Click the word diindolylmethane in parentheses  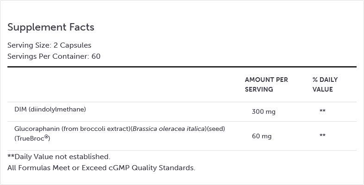[57, 110]
